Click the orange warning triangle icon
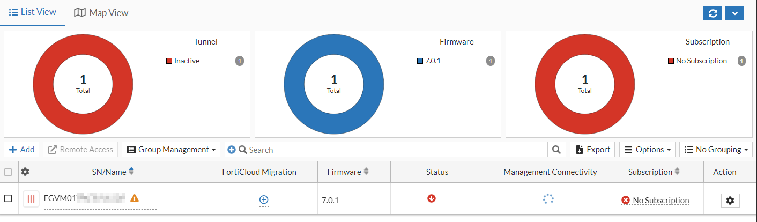 pyautogui.click(x=135, y=198)
